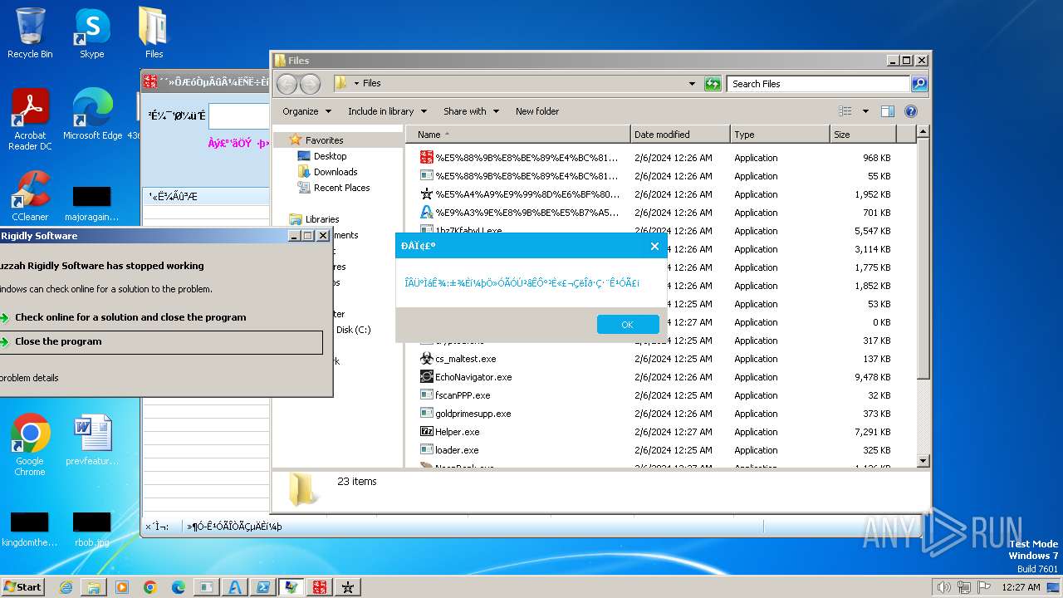Screen dimensions: 1063x598
Task: Open Internet Explorer from taskbar
Action: coord(66,587)
